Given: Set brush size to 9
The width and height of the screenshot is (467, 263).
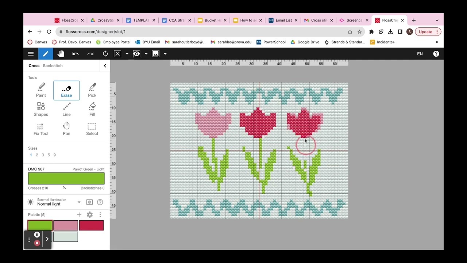Looking at the screenshot, I should (x=55, y=155).
